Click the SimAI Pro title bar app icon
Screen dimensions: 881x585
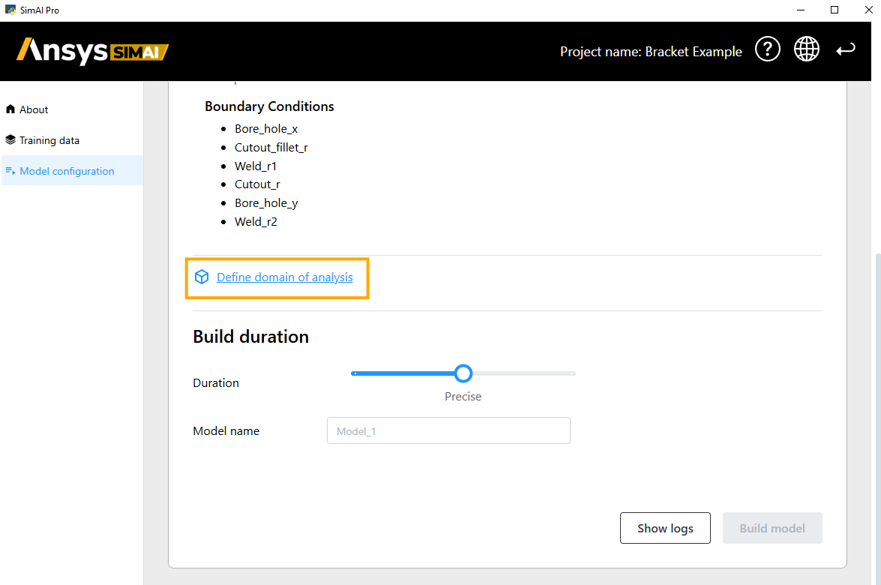pos(10,10)
